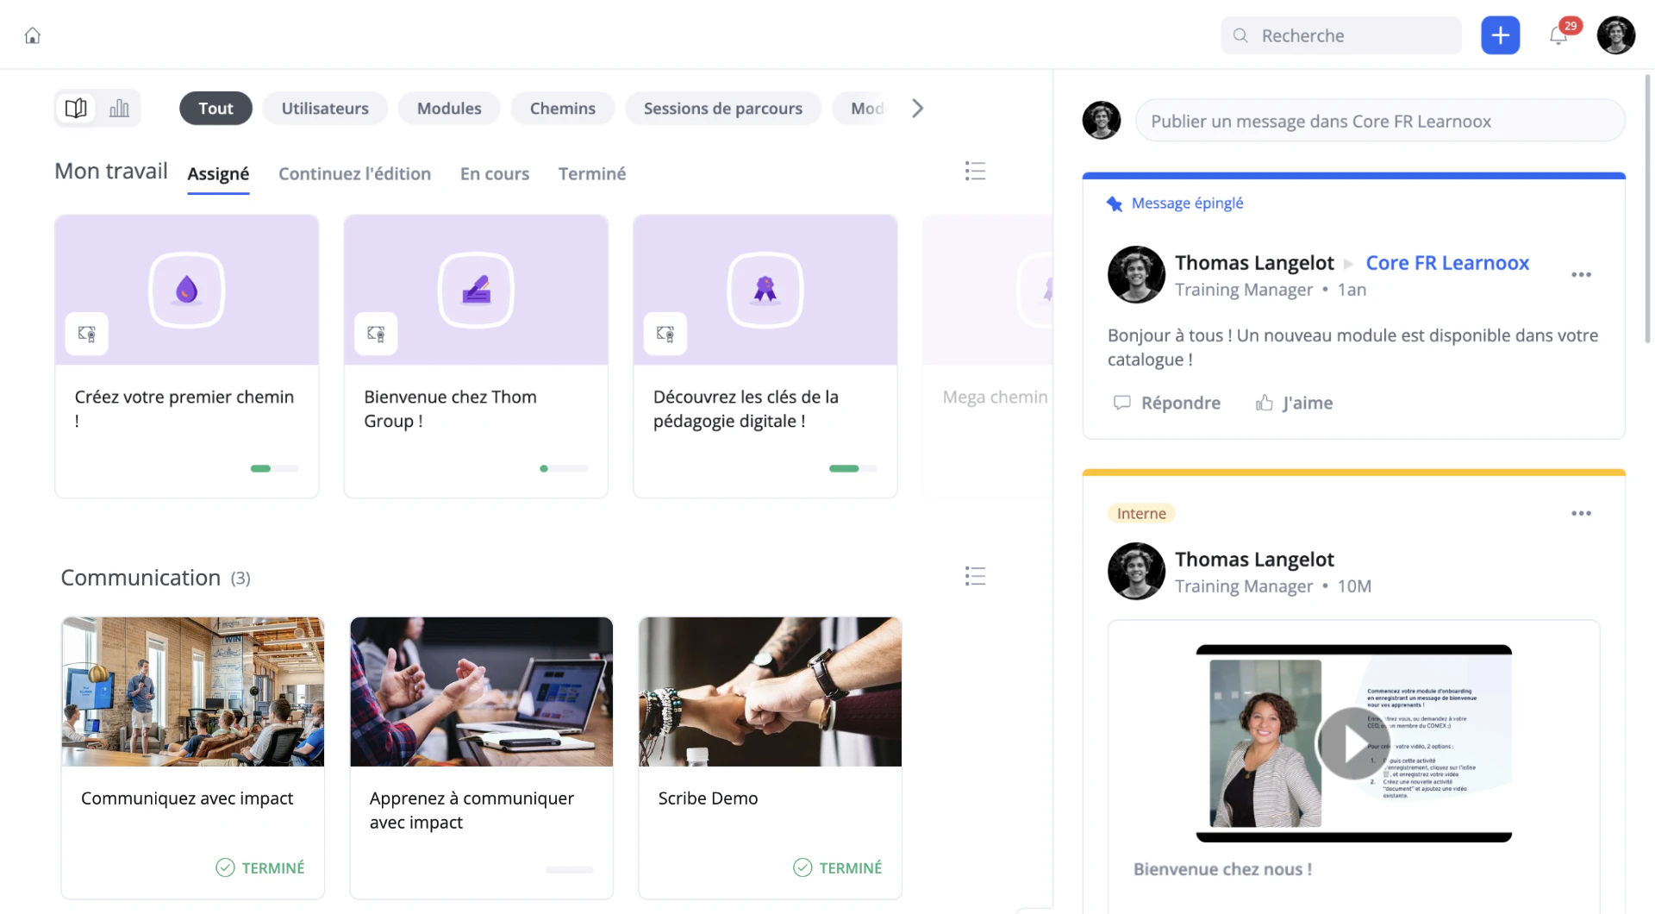
Task: Click progress bar on Découvrez les clés card
Action: [x=853, y=468]
